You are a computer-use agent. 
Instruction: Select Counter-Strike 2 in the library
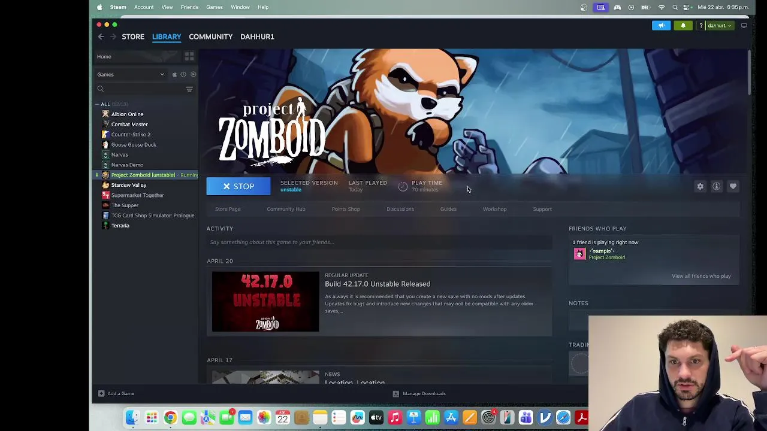pyautogui.click(x=131, y=134)
